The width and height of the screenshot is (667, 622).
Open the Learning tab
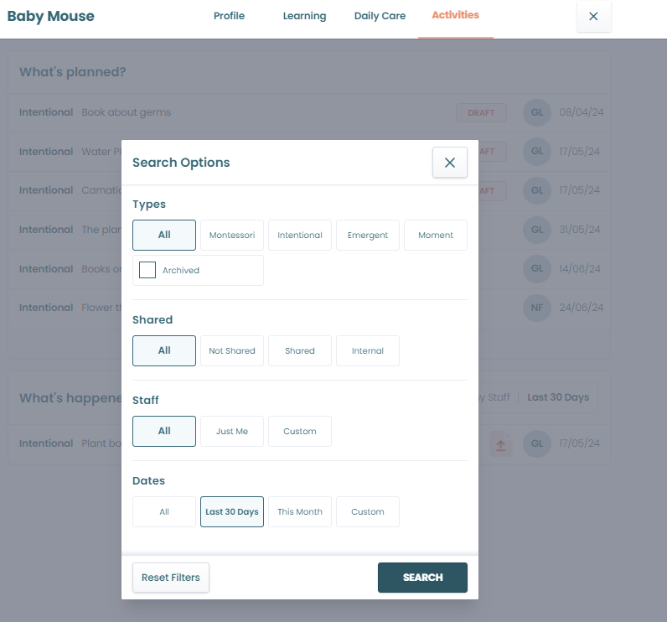[304, 16]
